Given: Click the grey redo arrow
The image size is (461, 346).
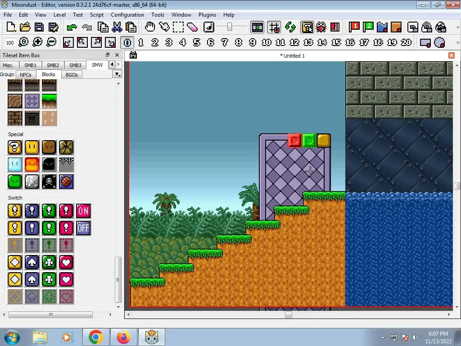Looking at the screenshot, I should point(87,27).
